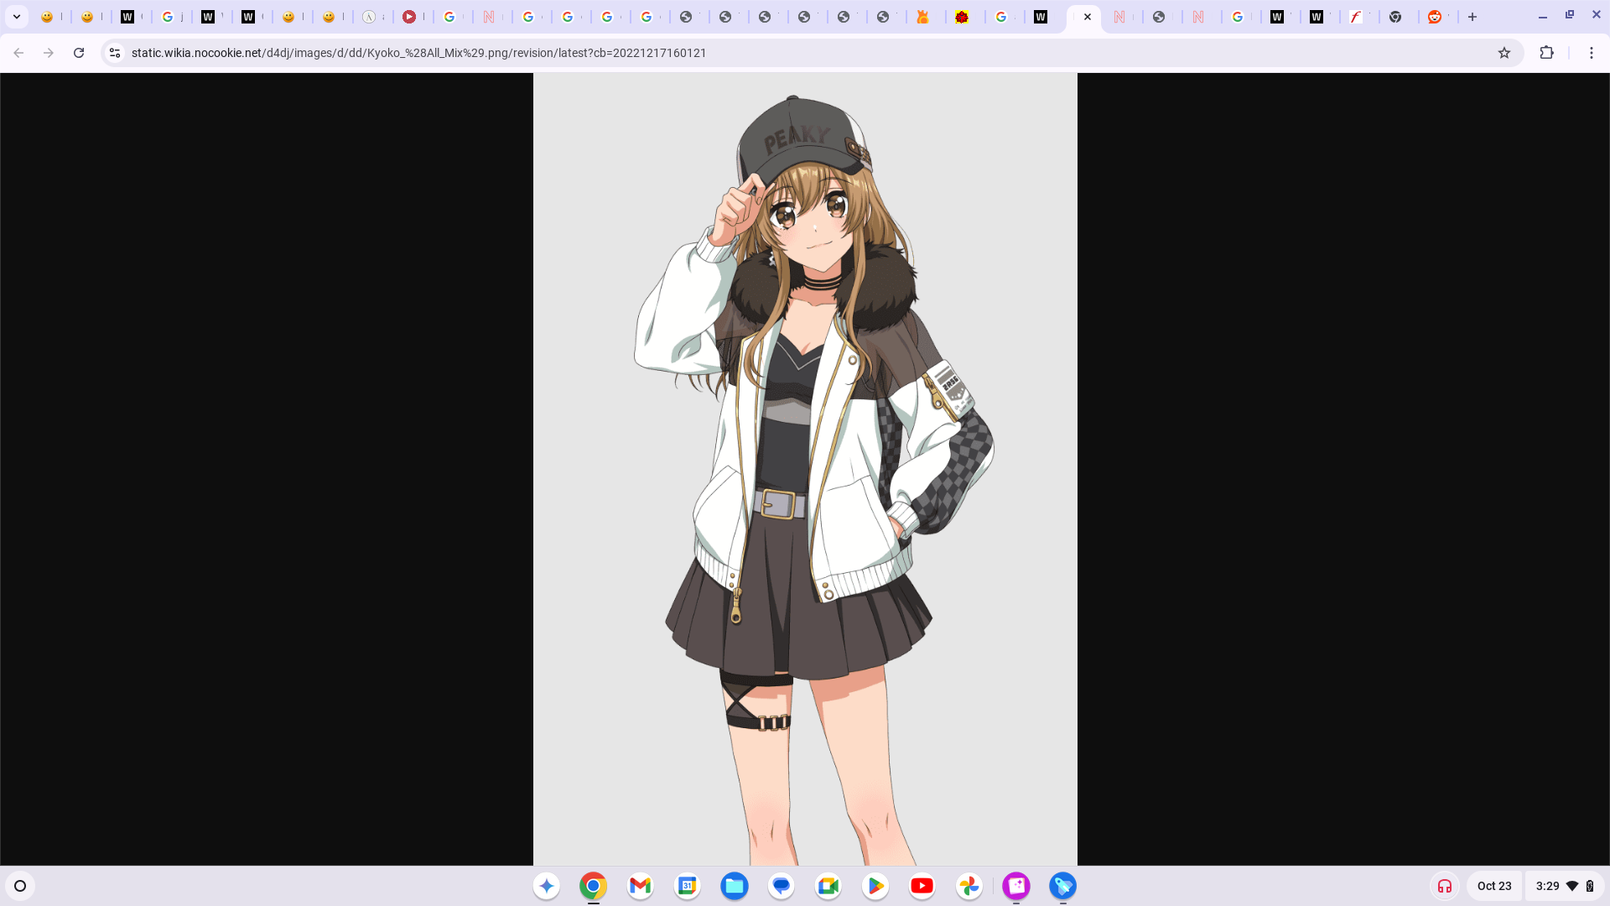Open Google Chrome from the shelf
The width and height of the screenshot is (1610, 906).
[594, 886]
